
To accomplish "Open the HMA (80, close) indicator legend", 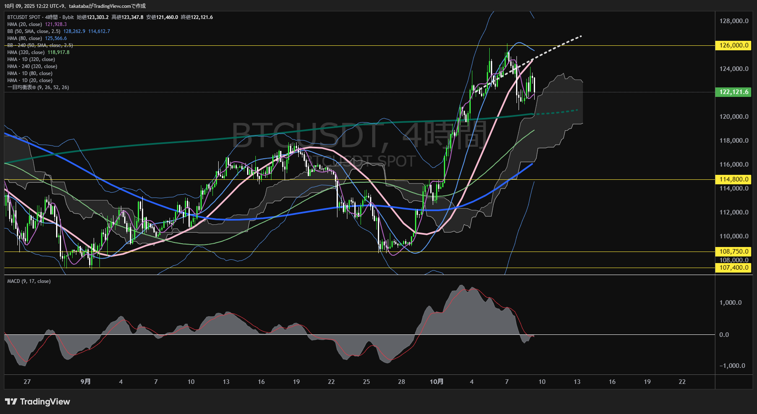I will [x=24, y=38].
